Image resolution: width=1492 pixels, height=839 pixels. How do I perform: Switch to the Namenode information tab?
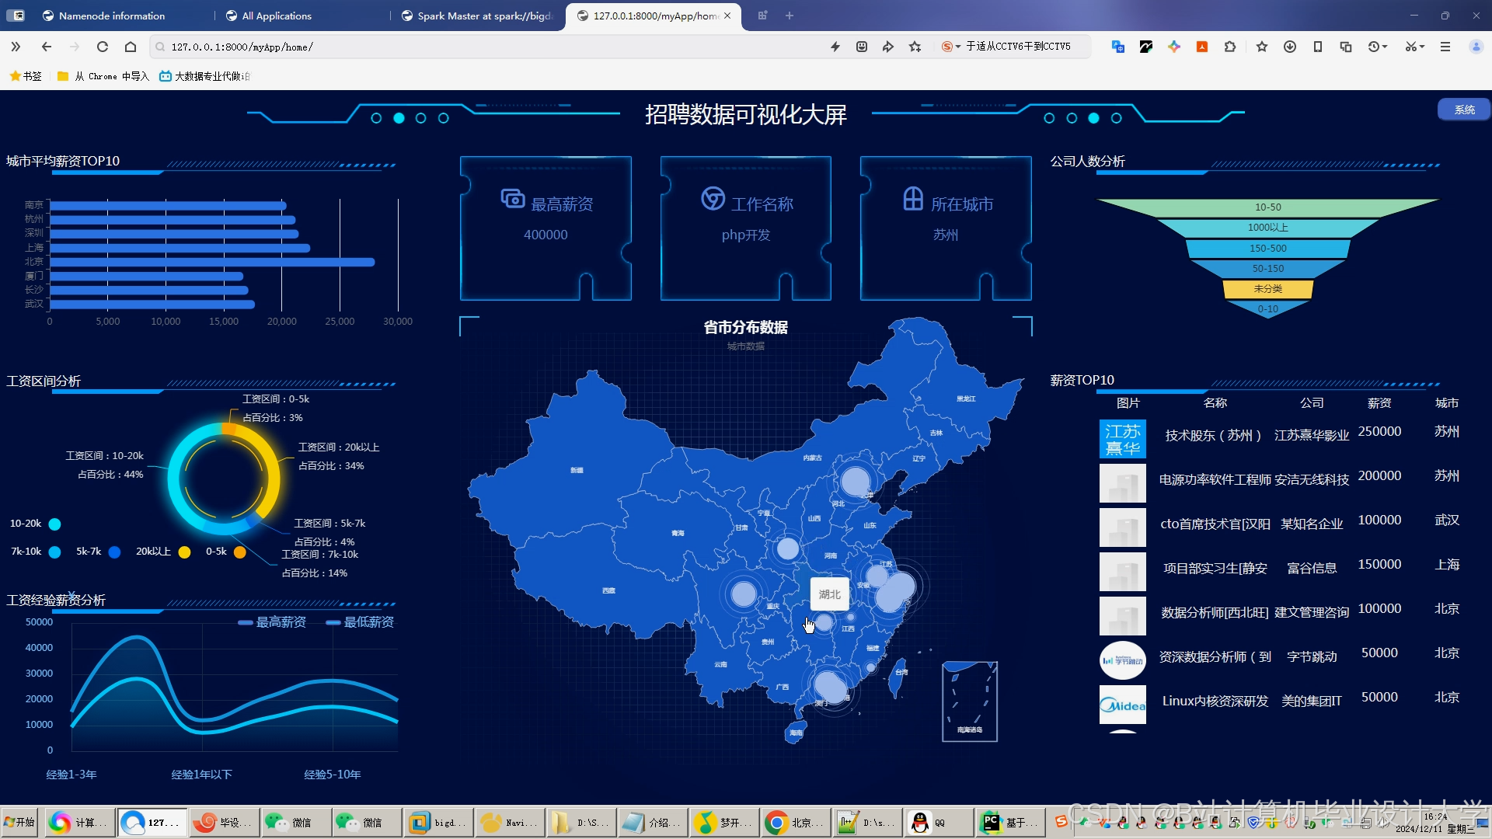111,16
